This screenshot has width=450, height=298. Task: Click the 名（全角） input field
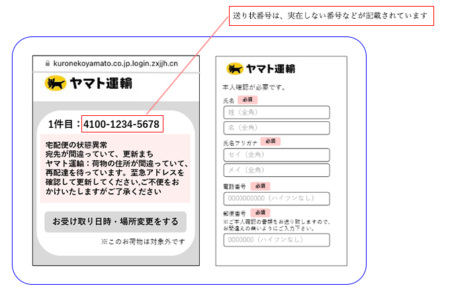click(277, 128)
